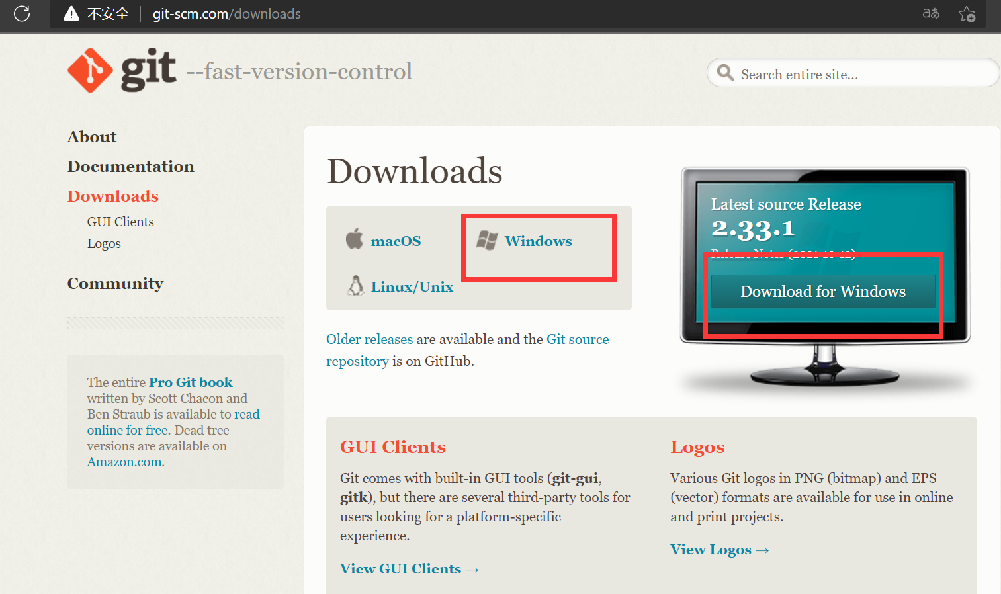
Task: Select Downloads in sidebar
Action: [113, 196]
